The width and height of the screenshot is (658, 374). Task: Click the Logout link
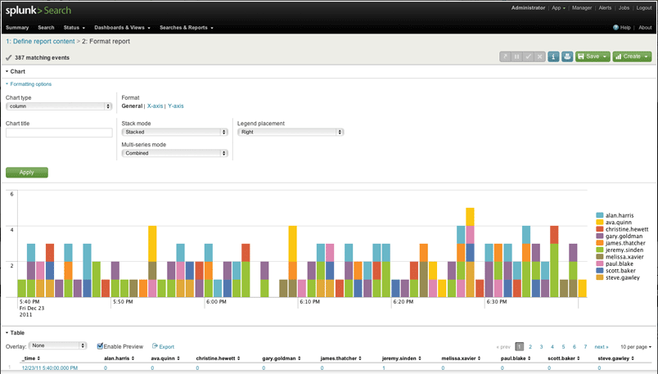tap(644, 8)
